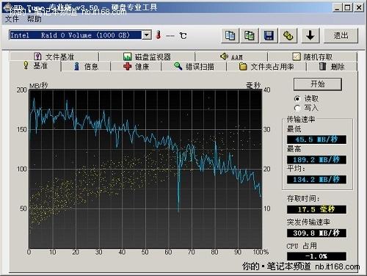Switch to the 随机存取 tab
Screen dimensions: 367x276
pyautogui.click(x=313, y=57)
